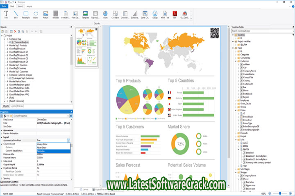
Task: Insert a Checkbox object from ribbon
Action: [115, 15]
